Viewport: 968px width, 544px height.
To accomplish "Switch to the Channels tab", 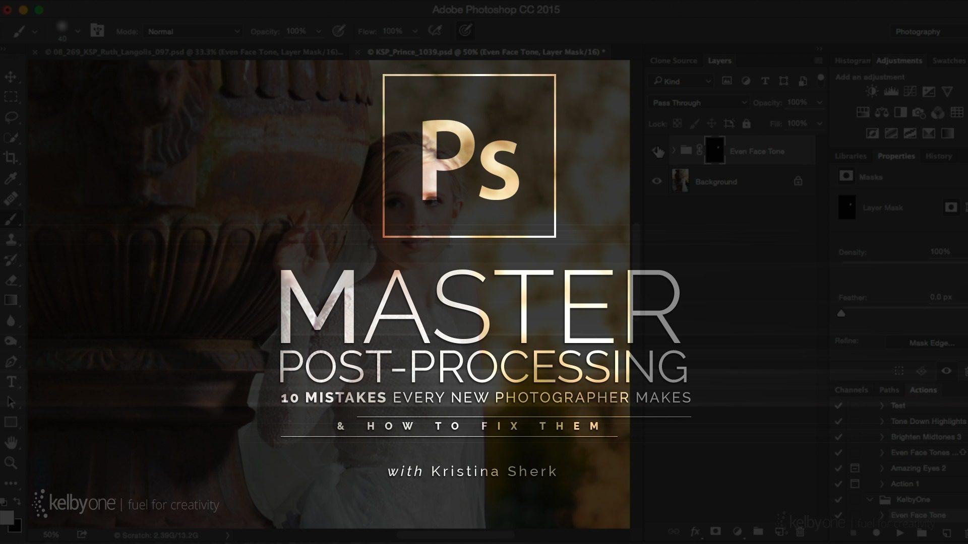I will pyautogui.click(x=851, y=390).
